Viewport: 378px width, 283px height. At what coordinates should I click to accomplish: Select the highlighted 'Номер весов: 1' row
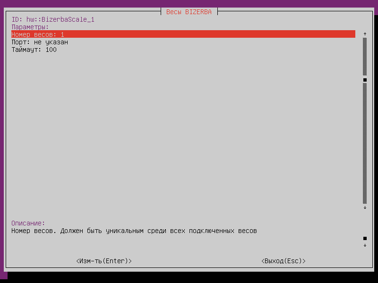tap(183, 34)
